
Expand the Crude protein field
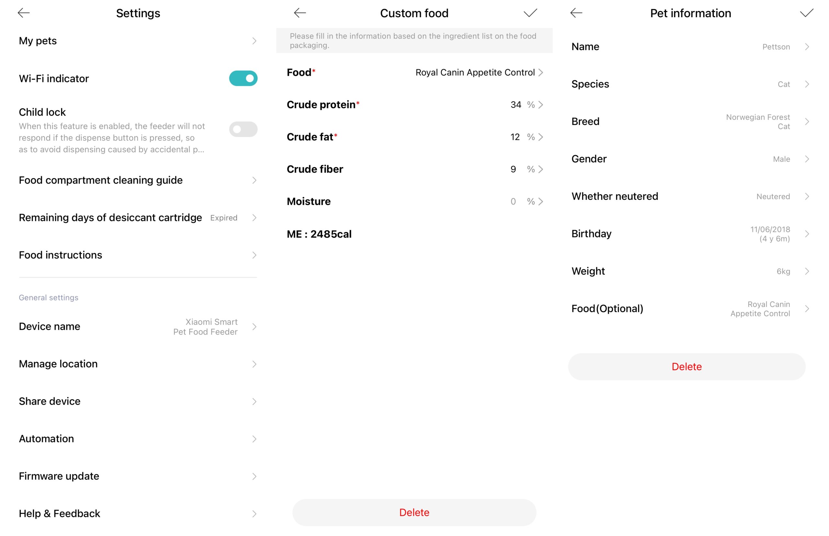coord(541,105)
